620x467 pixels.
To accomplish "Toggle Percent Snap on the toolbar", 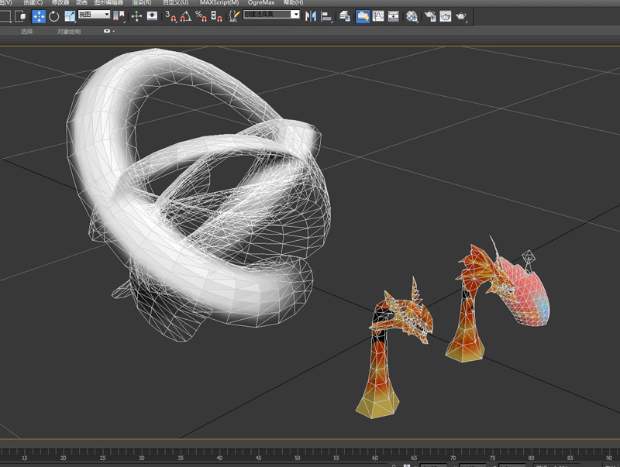I will pos(200,15).
